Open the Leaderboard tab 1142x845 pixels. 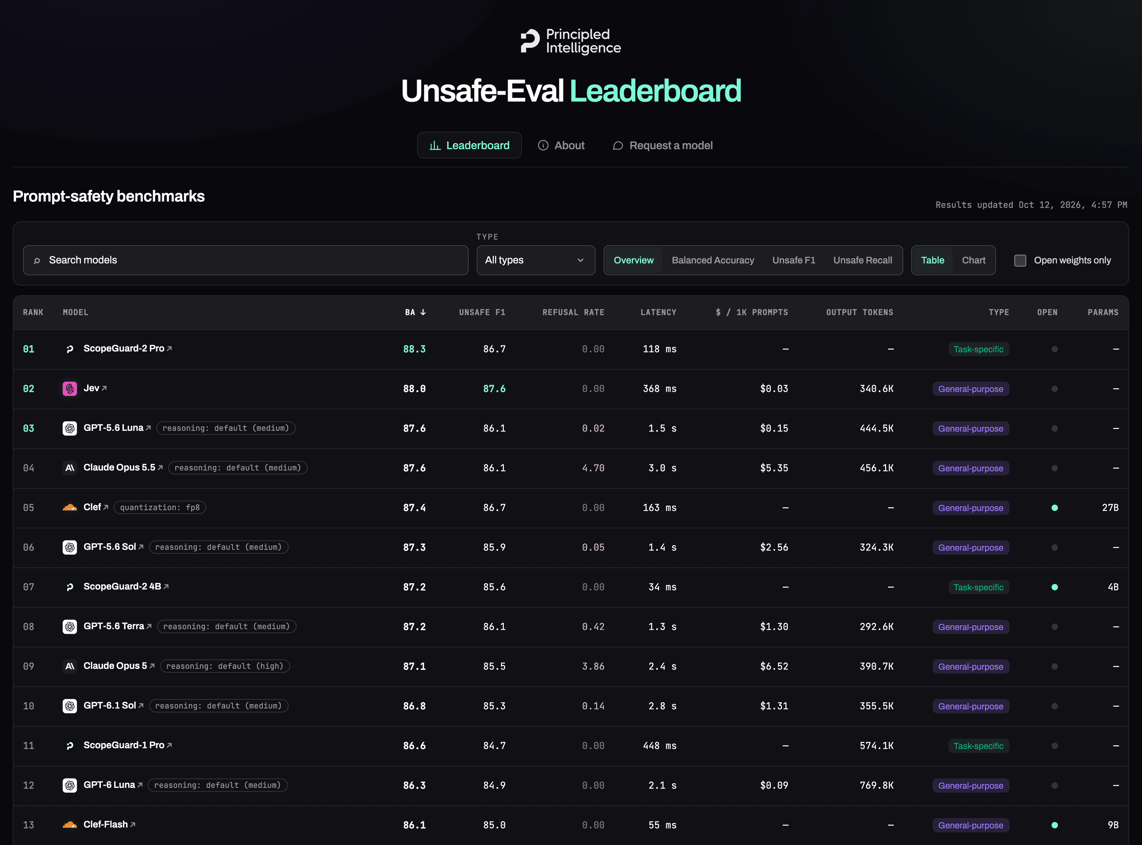(x=469, y=145)
